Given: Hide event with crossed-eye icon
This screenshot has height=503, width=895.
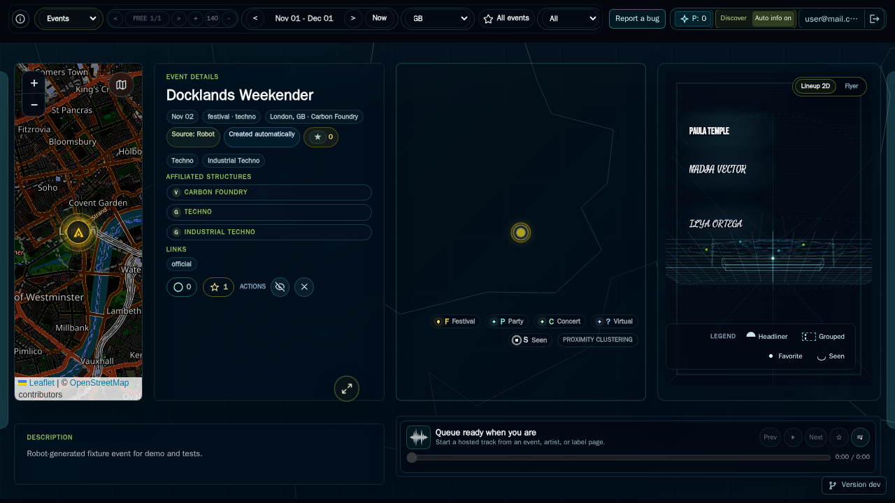Looking at the screenshot, I should (280, 287).
